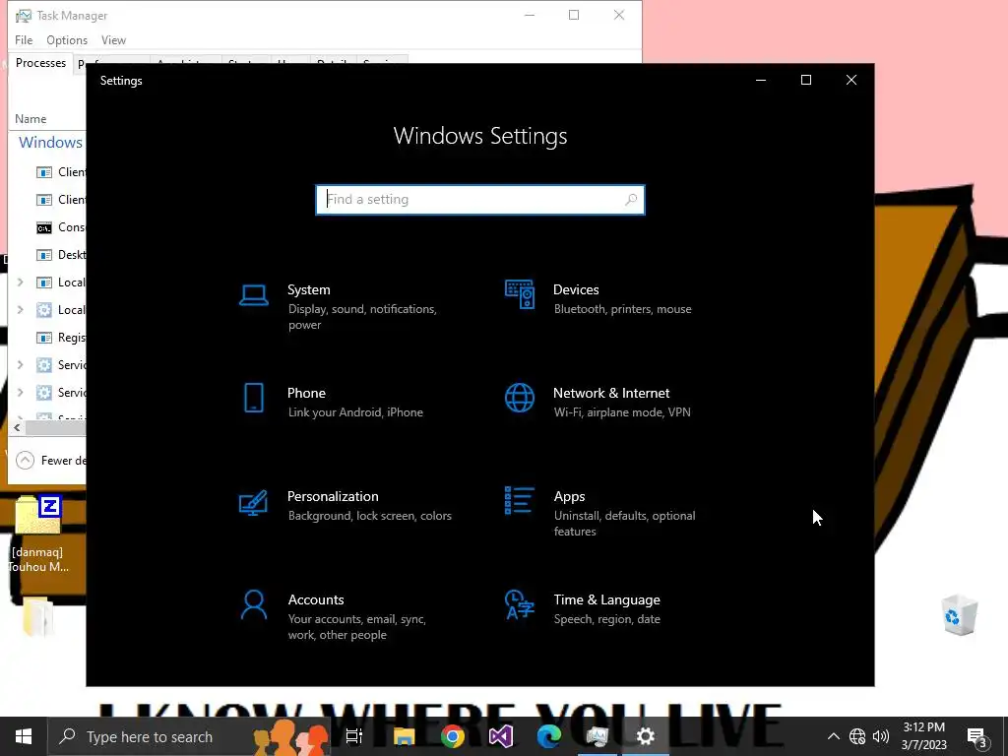Minimize the Settings window
Image resolution: width=1008 pixels, height=756 pixels.
[761, 80]
